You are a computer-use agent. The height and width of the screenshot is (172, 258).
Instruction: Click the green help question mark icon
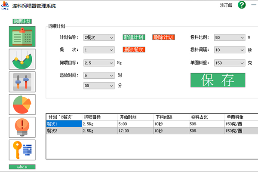pyautogui.click(x=242, y=6)
